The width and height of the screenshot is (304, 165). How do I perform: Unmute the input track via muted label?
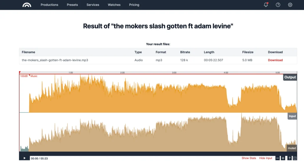(292, 148)
